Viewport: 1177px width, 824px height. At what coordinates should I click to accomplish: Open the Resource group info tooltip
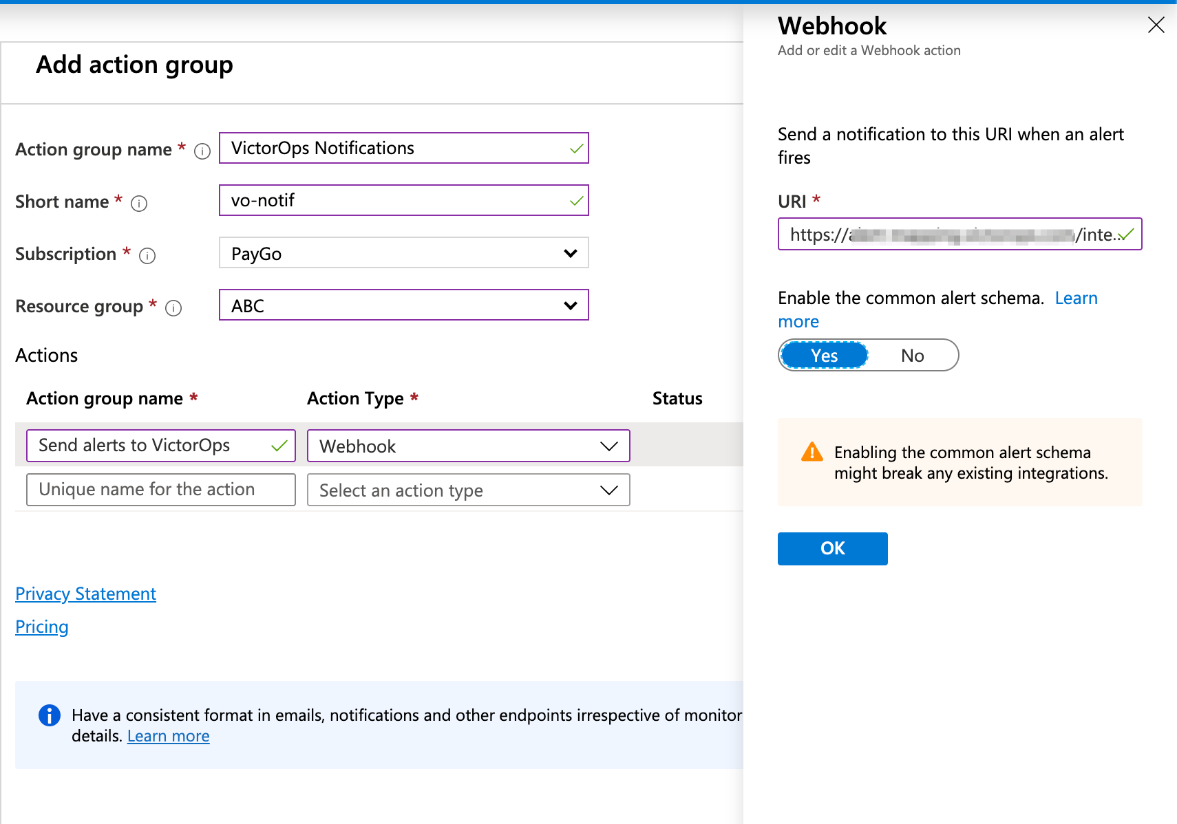[x=174, y=308]
